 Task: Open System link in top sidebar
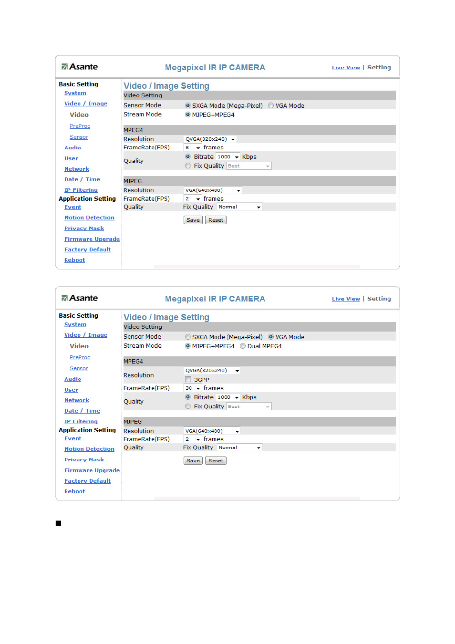75,93
